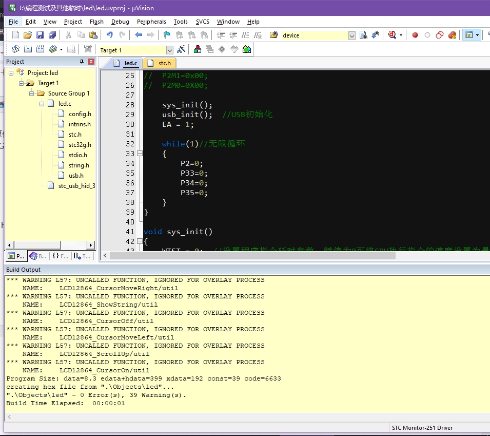Screen dimensions: 490x436
Task: Click the editor scroll left arrow
Action: (x=105, y=256)
